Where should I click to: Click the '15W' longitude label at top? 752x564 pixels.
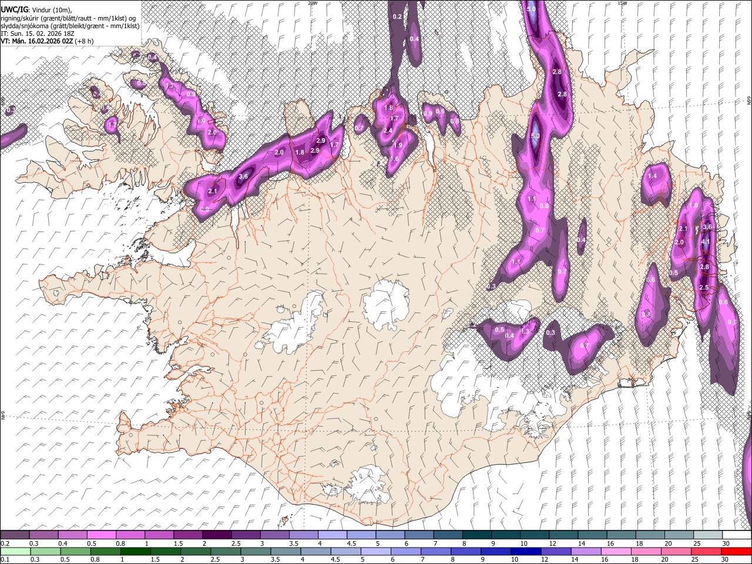[x=622, y=3]
